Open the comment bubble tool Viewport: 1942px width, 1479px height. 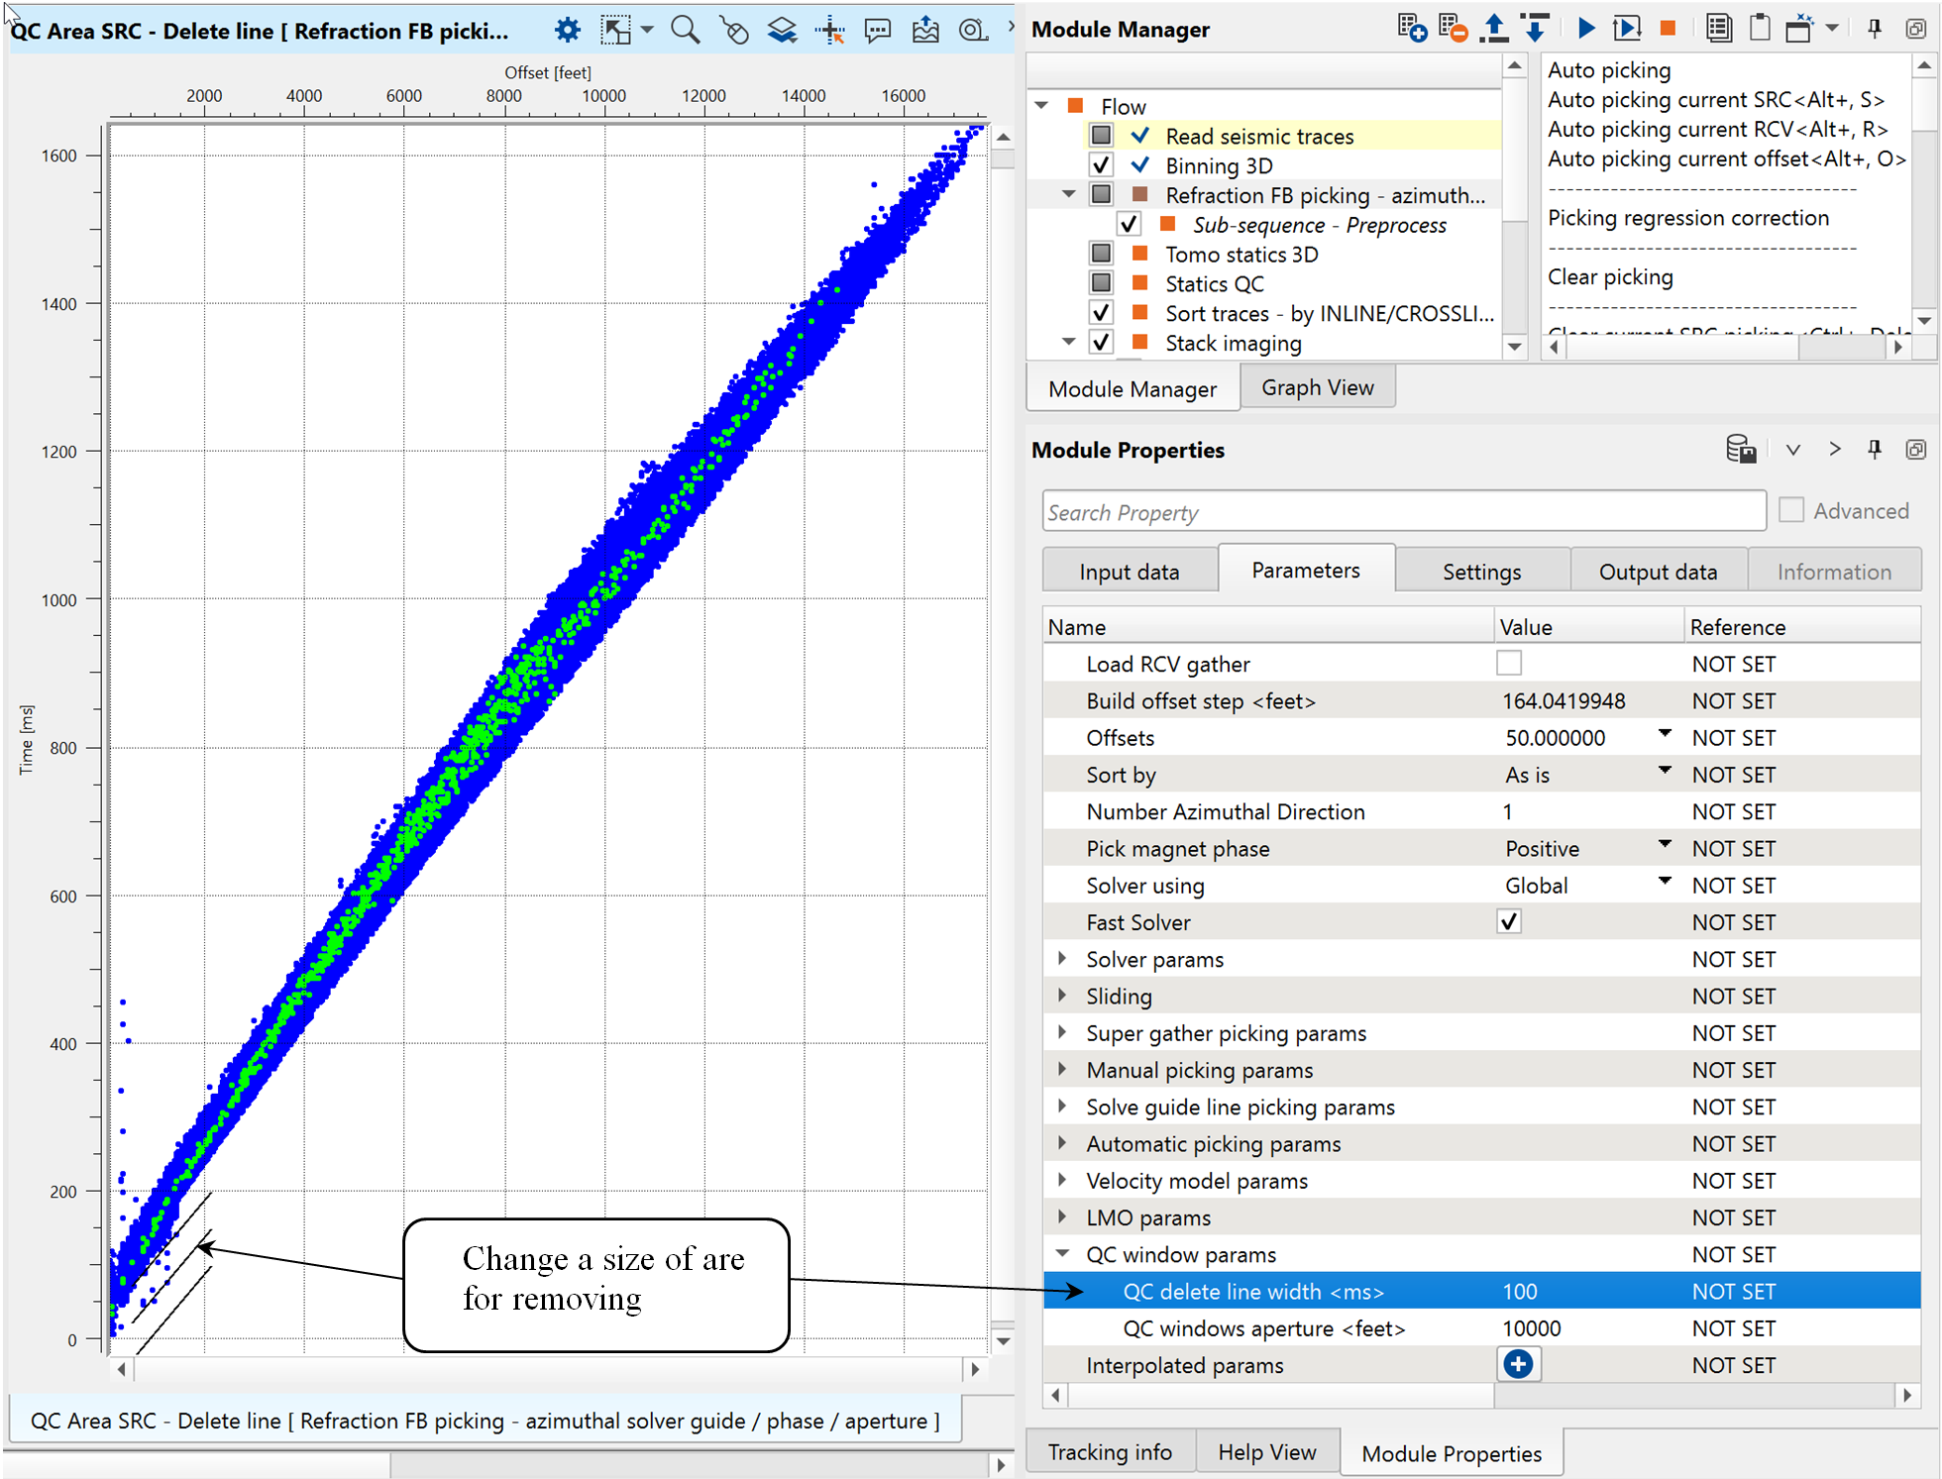pyautogui.click(x=877, y=30)
